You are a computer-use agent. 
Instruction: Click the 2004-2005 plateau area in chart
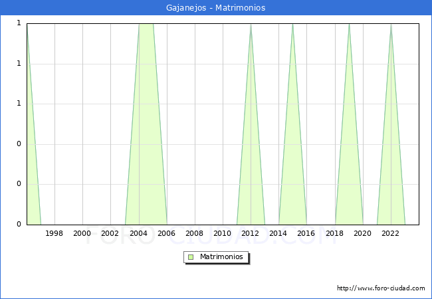click(x=146, y=124)
